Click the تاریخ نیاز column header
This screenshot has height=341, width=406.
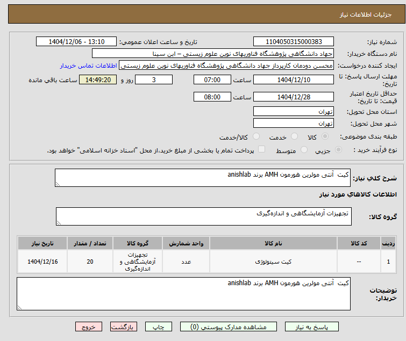click(x=42, y=243)
